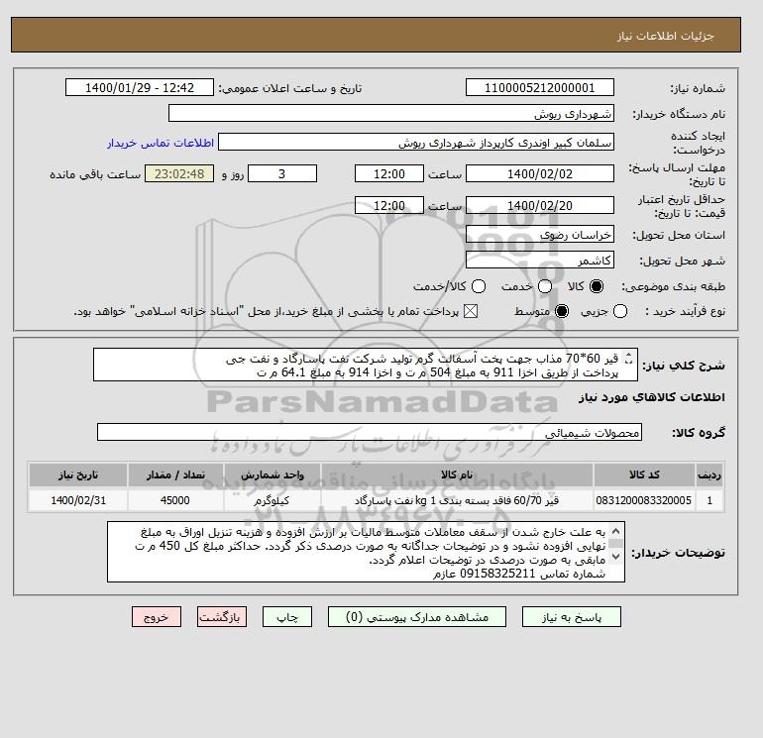Click the جزئیات اطلاعات نیاز page title

pyautogui.click(x=665, y=36)
